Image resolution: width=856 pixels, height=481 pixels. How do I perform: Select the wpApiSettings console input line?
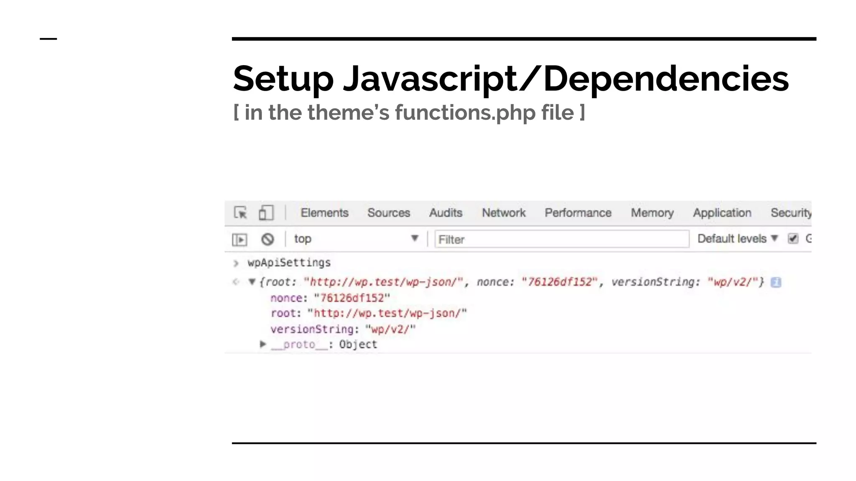289,263
